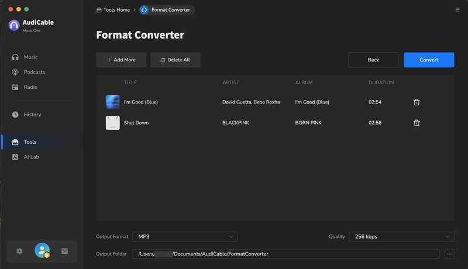The height and width of the screenshot is (269, 468).
Task: Click Add More to import files
Action: [121, 60]
